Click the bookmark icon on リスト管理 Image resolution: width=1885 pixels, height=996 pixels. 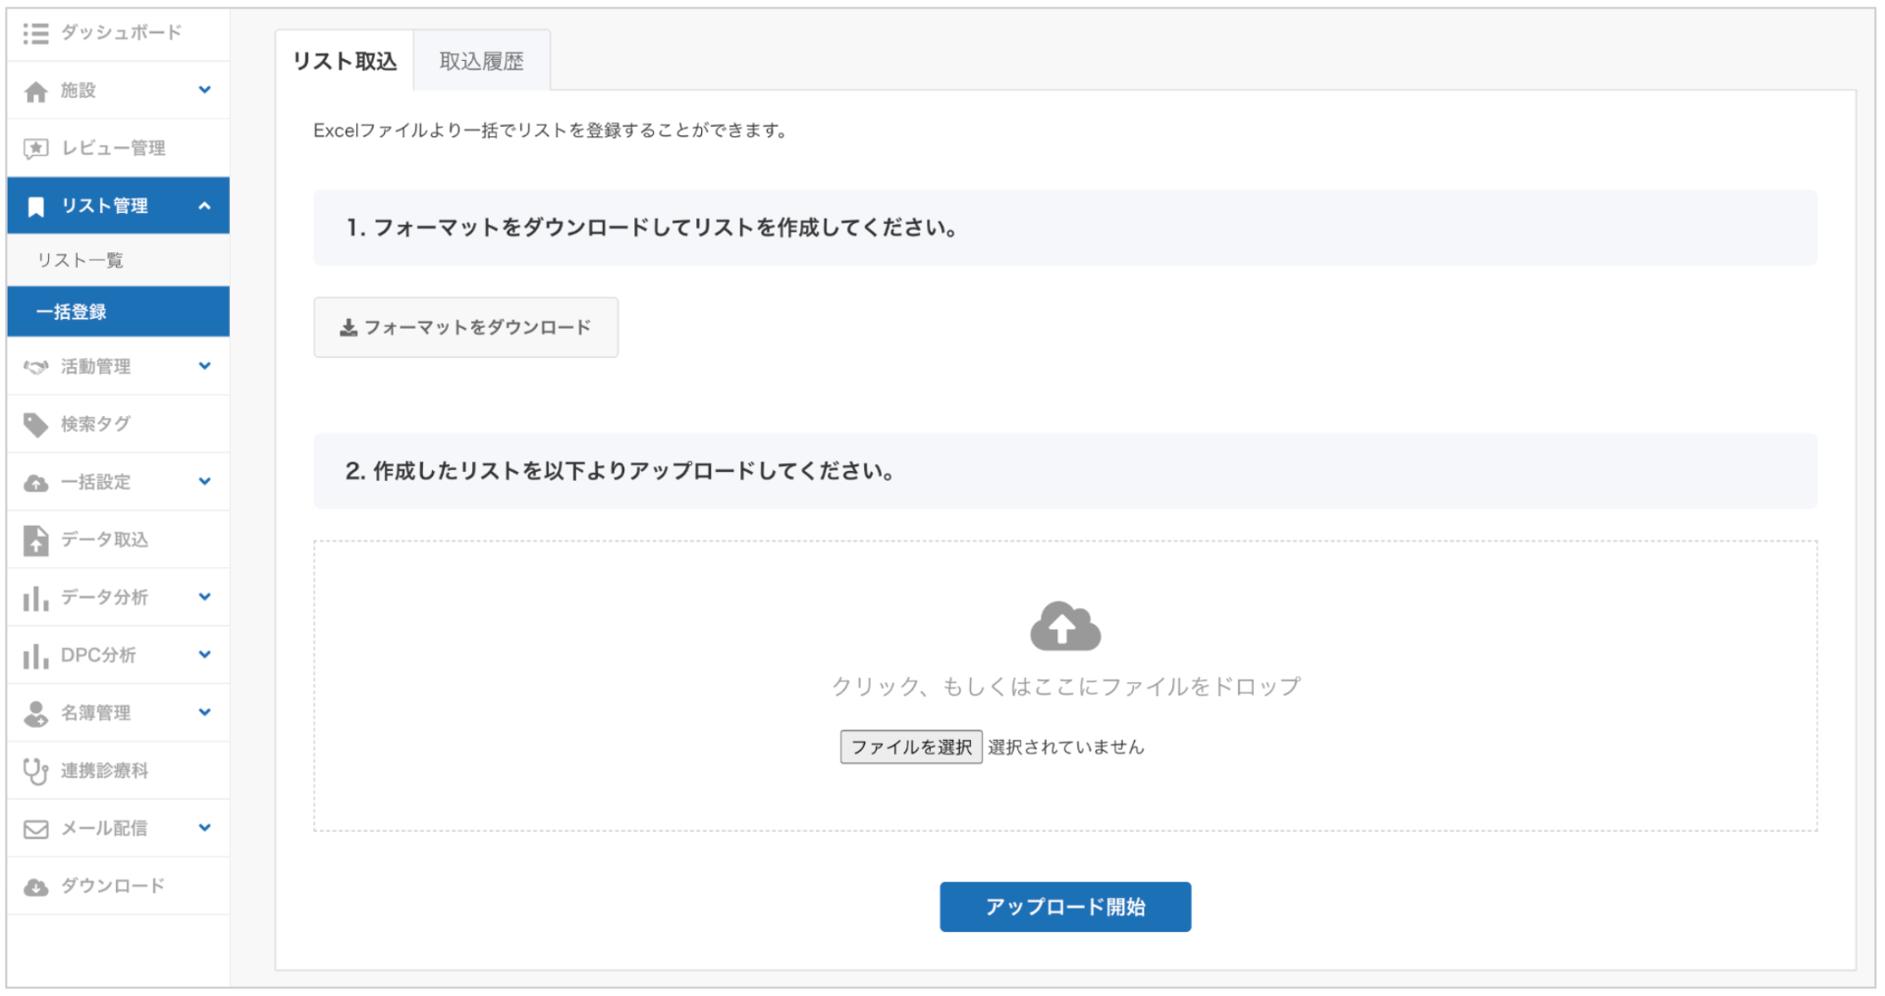tap(36, 205)
